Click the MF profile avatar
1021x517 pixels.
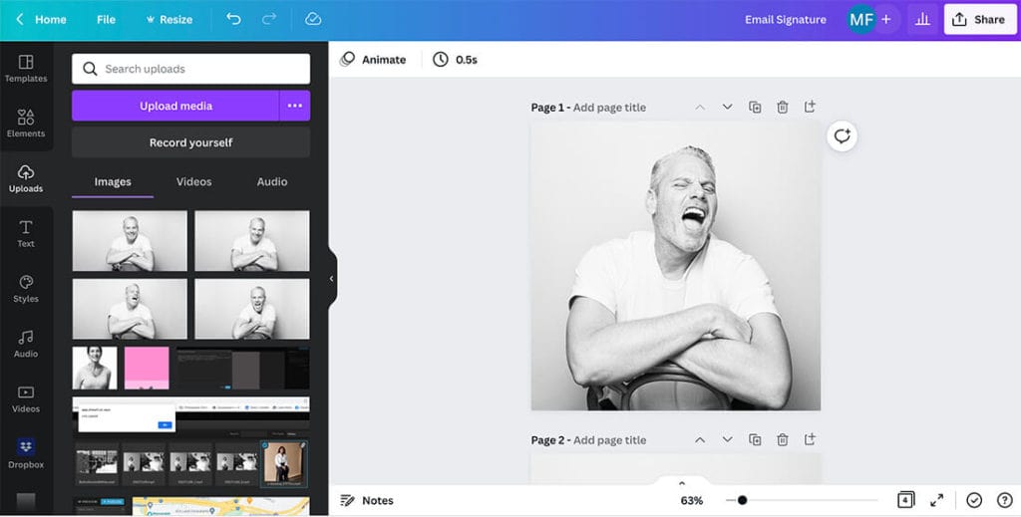[860, 20]
